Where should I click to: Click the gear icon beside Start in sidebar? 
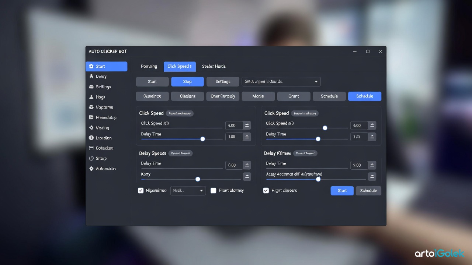pos(91,66)
